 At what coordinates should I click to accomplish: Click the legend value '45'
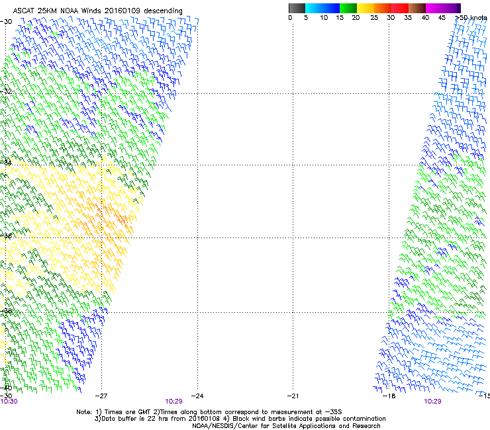(442, 18)
